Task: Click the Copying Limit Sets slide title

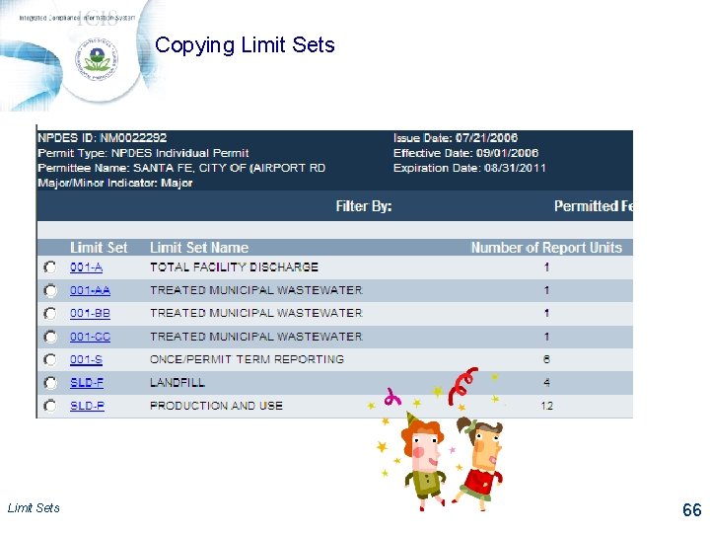Action: 245,45
